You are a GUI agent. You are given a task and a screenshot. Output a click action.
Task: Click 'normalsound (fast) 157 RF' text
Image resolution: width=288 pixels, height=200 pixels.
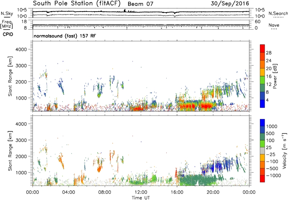tap(65, 36)
